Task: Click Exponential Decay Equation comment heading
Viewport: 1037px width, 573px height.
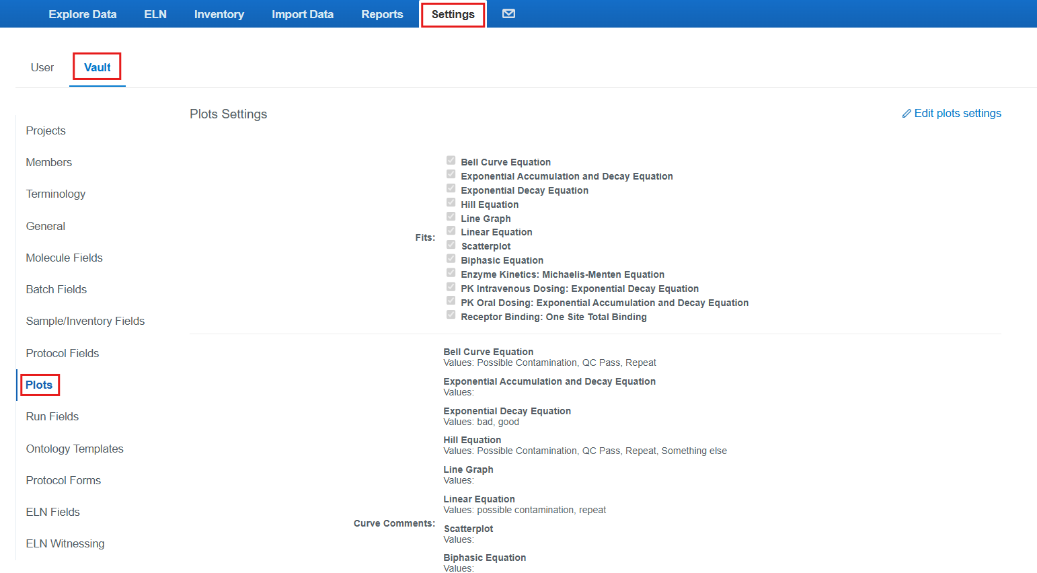Action: pyautogui.click(x=507, y=411)
